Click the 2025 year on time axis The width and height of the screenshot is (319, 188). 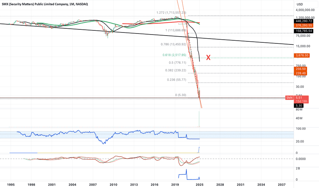pyautogui.click(x=200, y=184)
